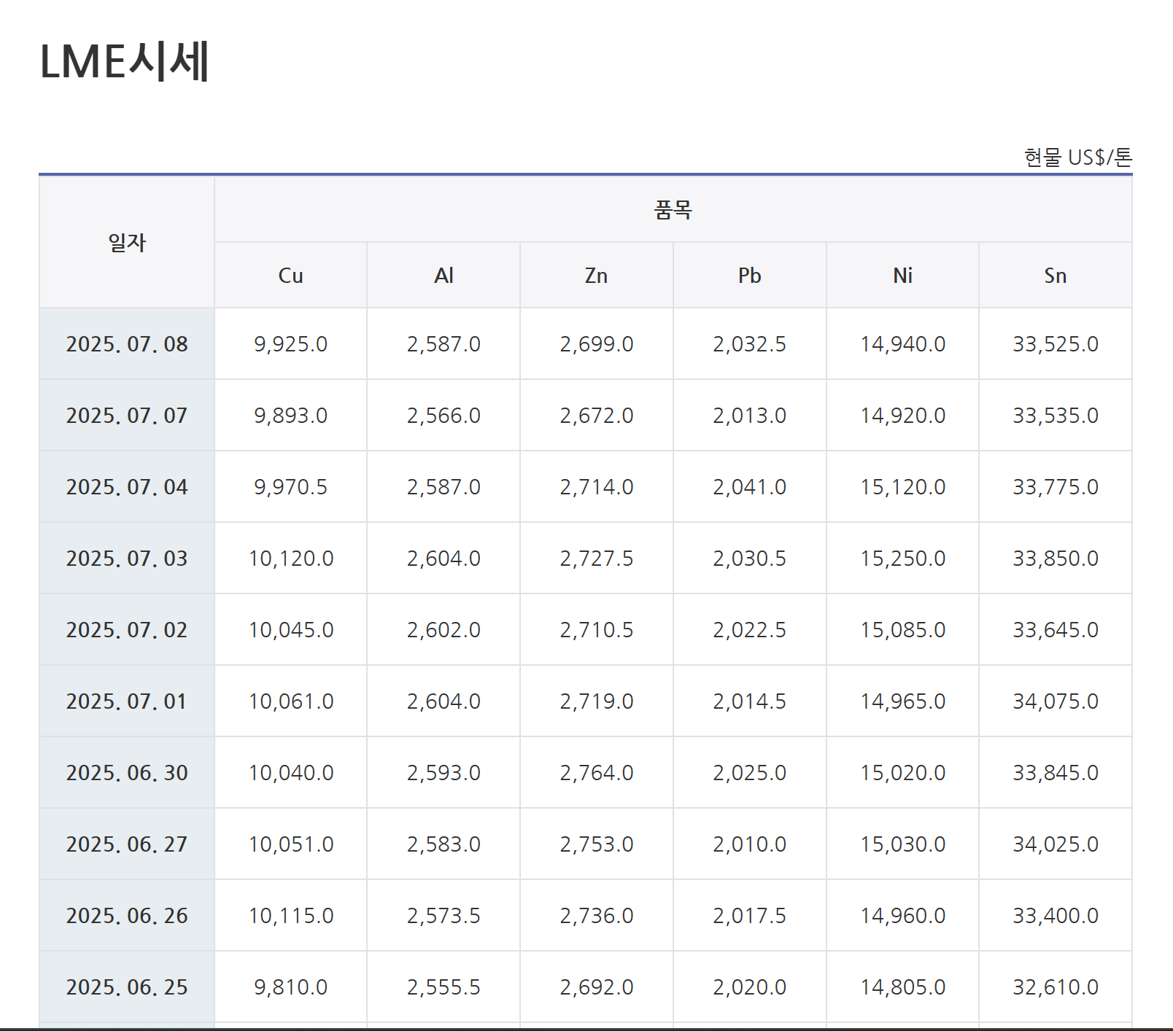Screen dimensions: 1173x1031
Task: Click the Al column header
Action: [x=444, y=276]
